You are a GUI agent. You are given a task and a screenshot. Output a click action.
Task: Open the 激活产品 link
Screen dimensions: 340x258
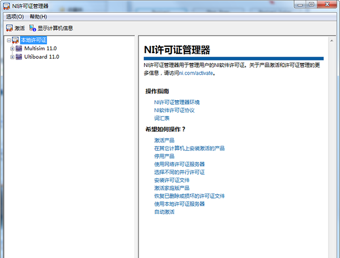point(164,140)
